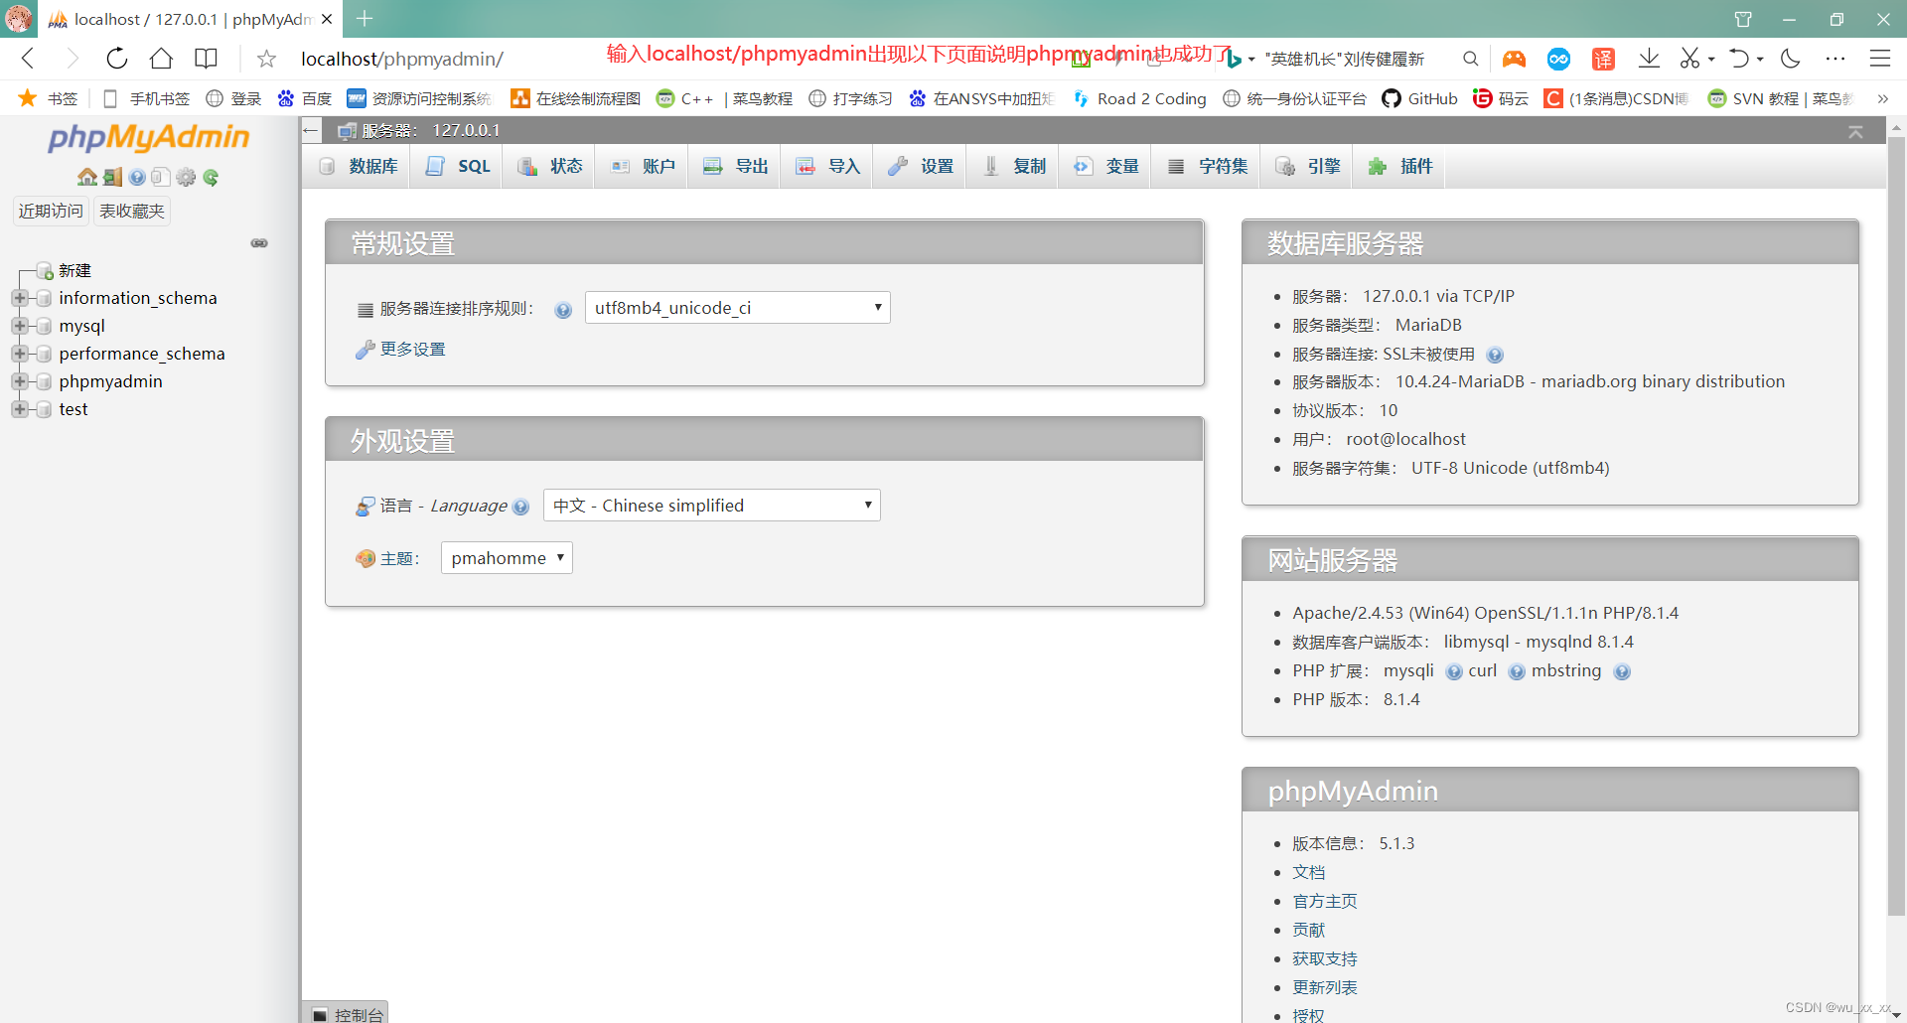1907x1023 pixels.
Task: Expand the information_schema database node
Action: coord(19,298)
